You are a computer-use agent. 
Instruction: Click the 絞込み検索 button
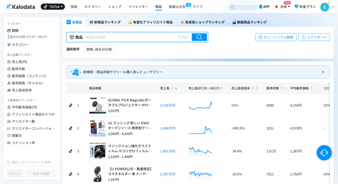click(41, 173)
